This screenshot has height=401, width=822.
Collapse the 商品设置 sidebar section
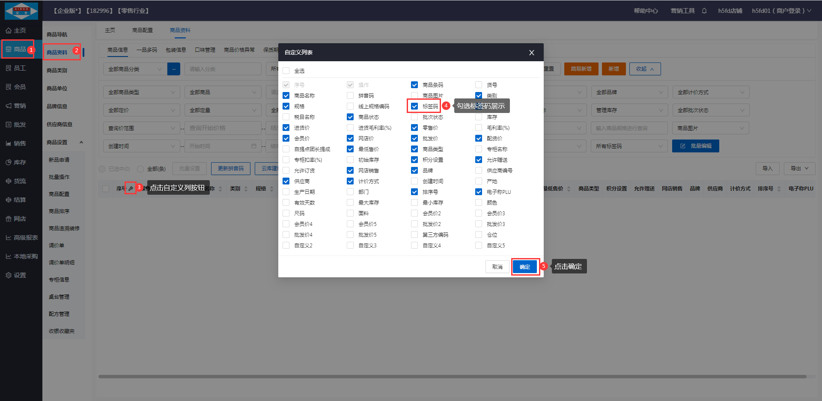click(x=81, y=143)
